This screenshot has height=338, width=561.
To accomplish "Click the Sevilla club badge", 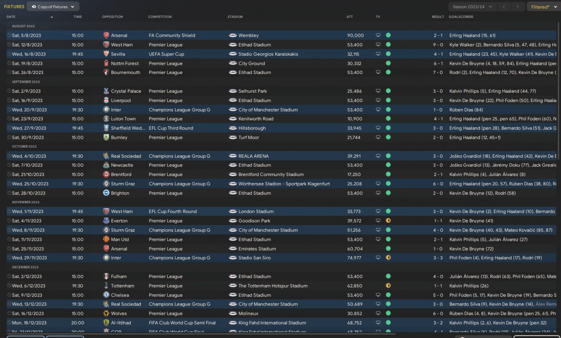I will coord(106,54).
